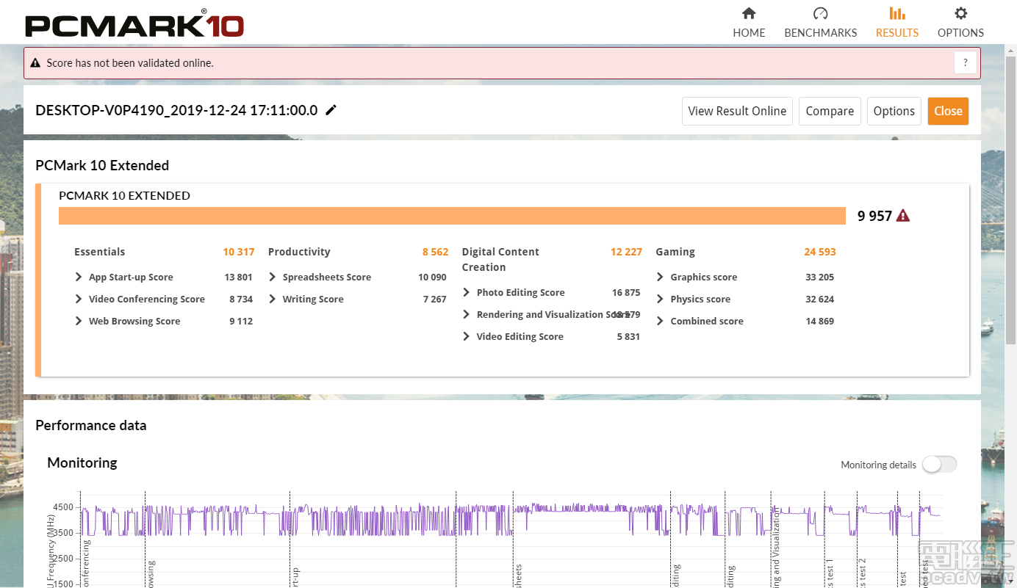This screenshot has height=588, width=1017.
Task: Expand the Spreadsheets Score details
Action: point(273,277)
